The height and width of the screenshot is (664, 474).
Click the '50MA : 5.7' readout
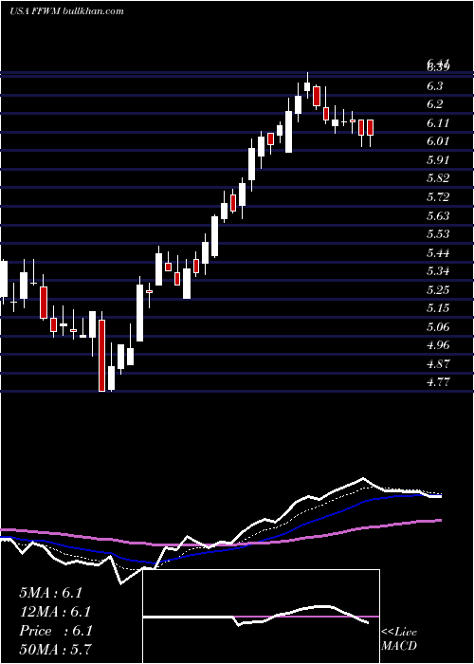(x=55, y=650)
